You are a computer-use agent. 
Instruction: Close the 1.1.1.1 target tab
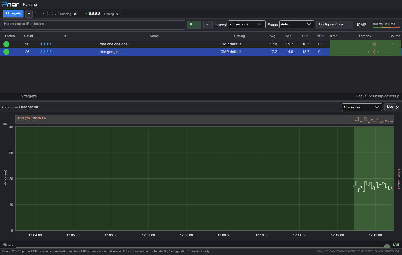coord(75,14)
